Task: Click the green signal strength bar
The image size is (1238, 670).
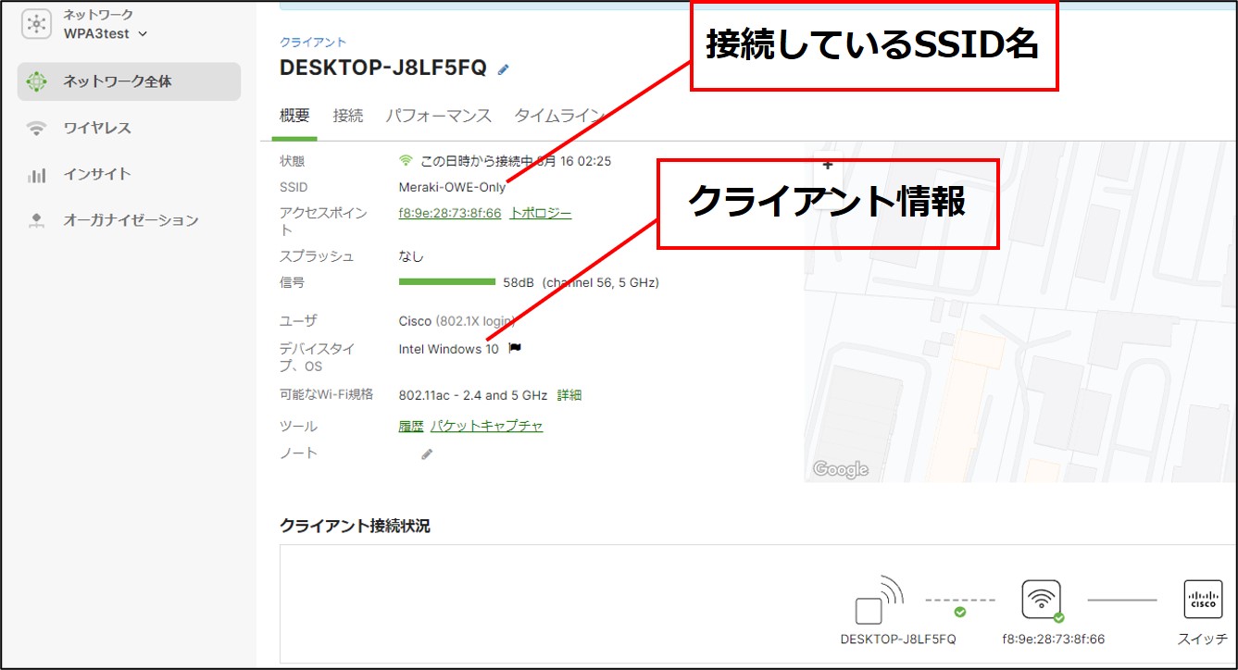Action: coord(447,281)
